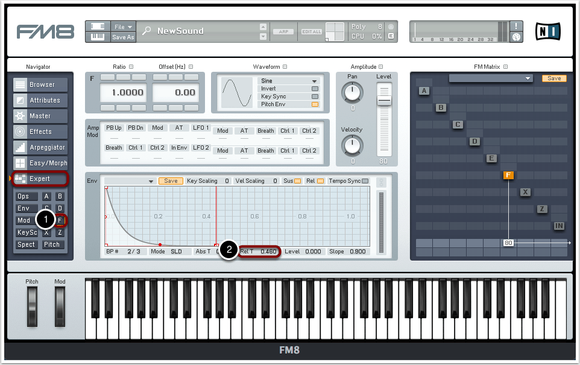Image resolution: width=580 pixels, height=365 pixels.
Task: Toggle the Invert waveform option
Action: [x=315, y=89]
